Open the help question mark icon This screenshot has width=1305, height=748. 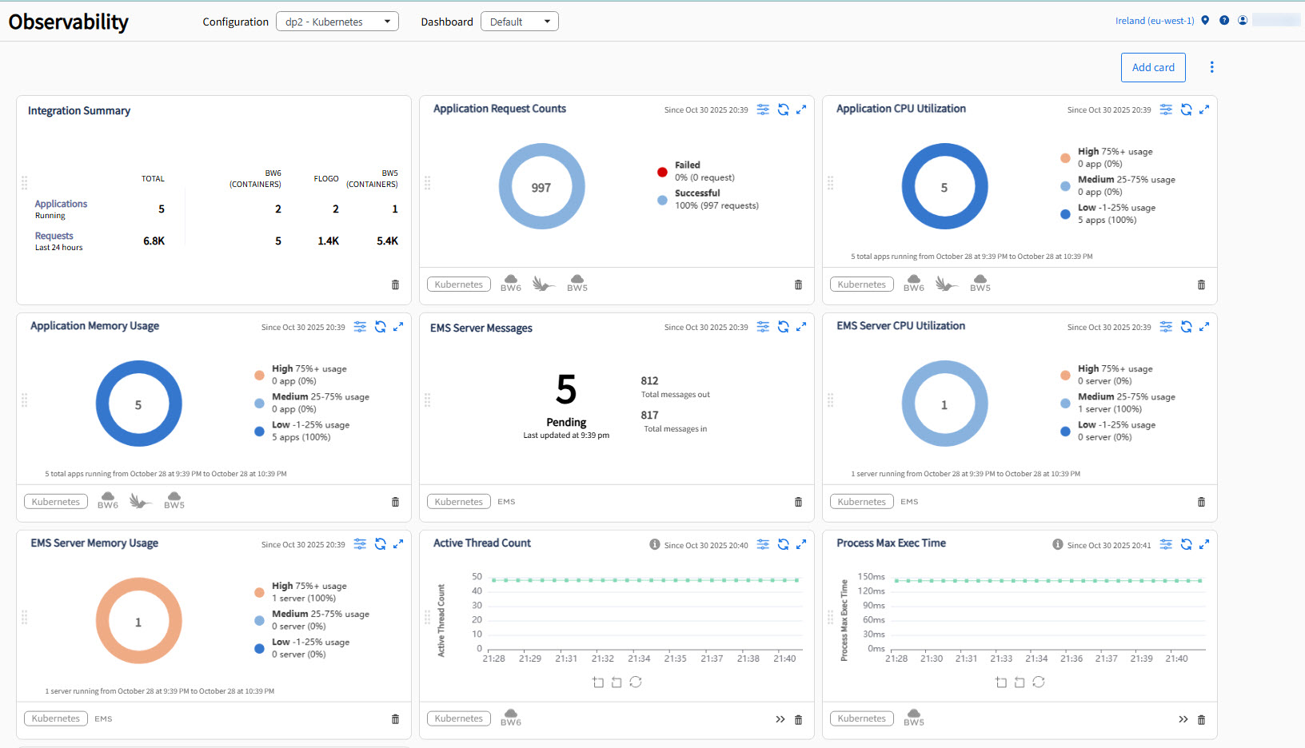point(1224,21)
